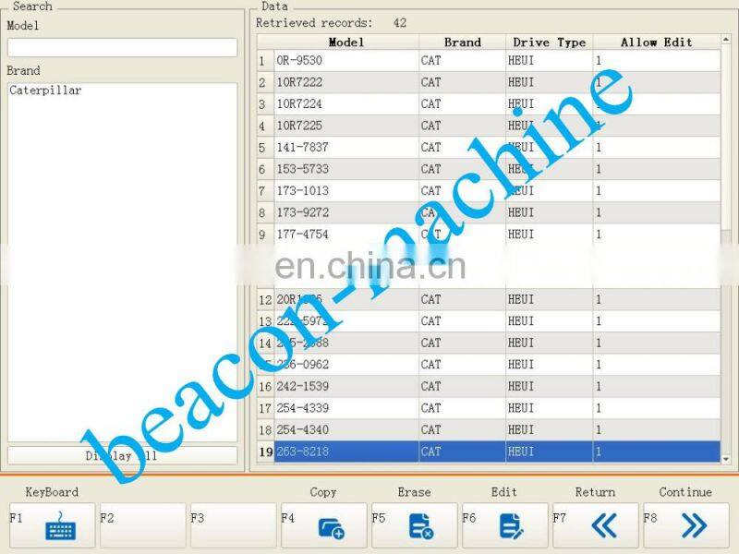Click the empty F2 function button
This screenshot has height=554, width=739.
click(x=142, y=526)
